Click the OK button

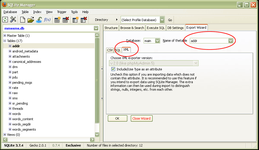117,118
